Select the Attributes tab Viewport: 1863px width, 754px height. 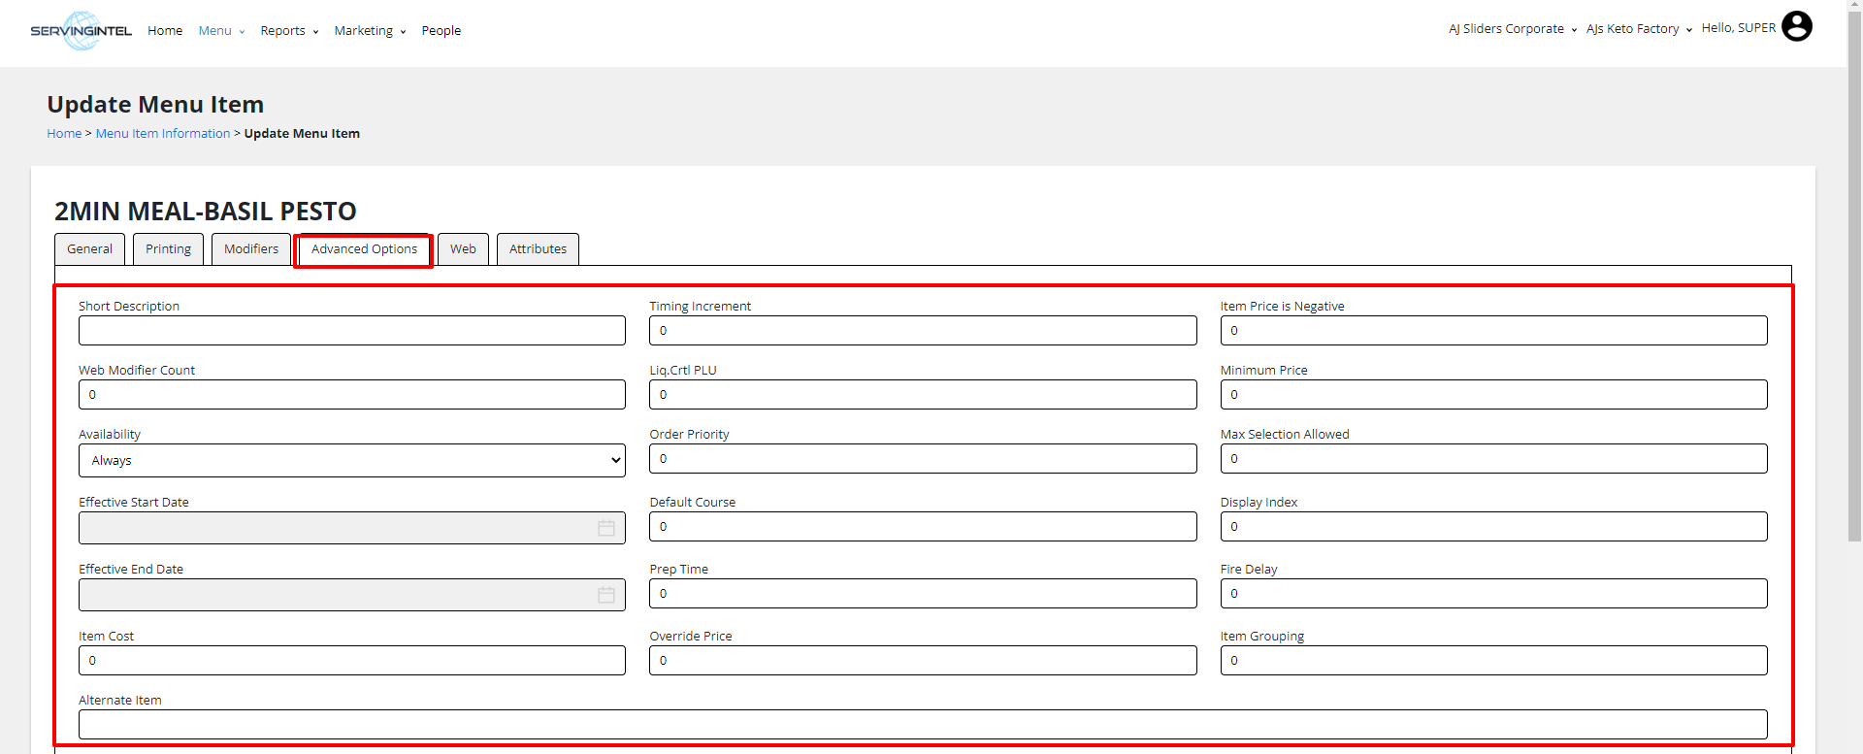point(538,249)
